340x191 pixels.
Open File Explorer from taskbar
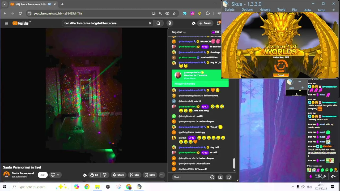[x=97, y=187]
